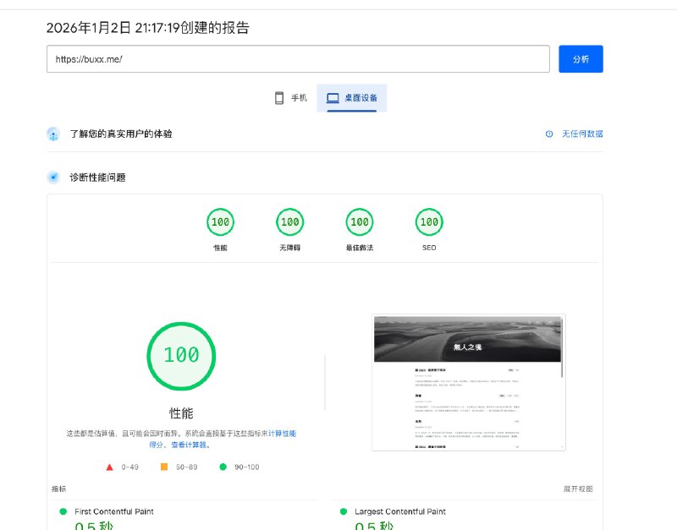Click the 分析 (Analyze) button
Viewport: 677px width, 530px height.
point(581,59)
